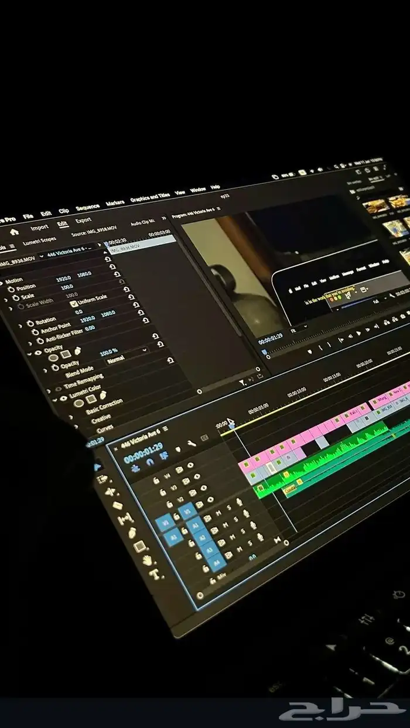Expand the Basic Correction section
The width and height of the screenshot is (410, 728).
[x=104, y=406]
